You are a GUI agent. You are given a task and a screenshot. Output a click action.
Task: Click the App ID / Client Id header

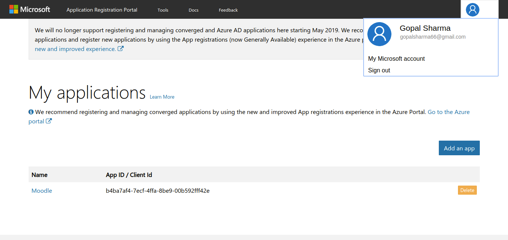(129, 175)
